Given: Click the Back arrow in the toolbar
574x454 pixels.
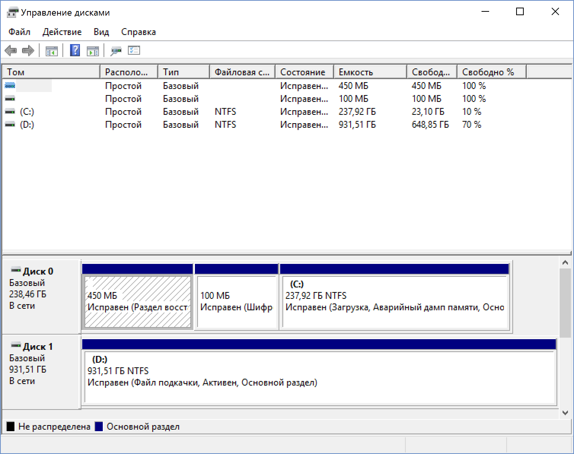Looking at the screenshot, I should point(10,51).
